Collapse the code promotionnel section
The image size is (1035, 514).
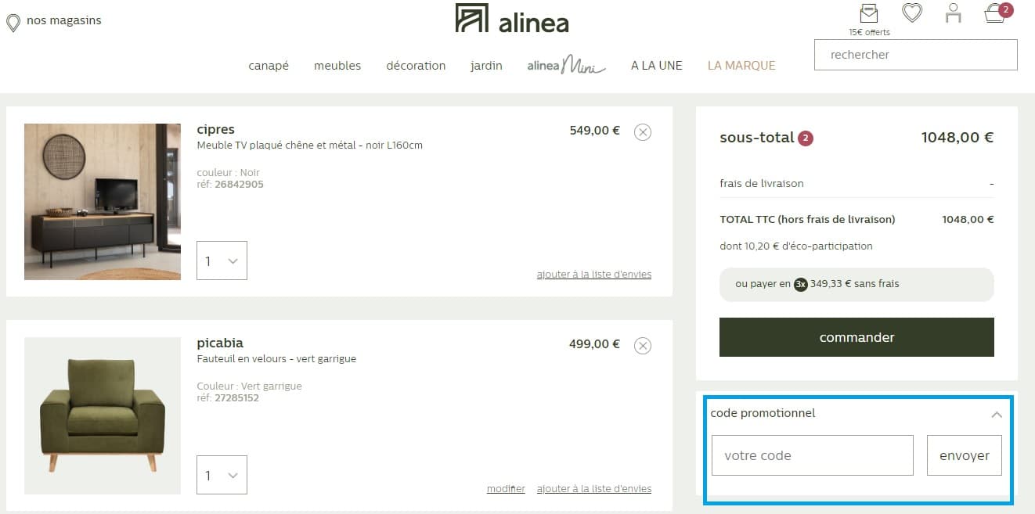tap(997, 415)
